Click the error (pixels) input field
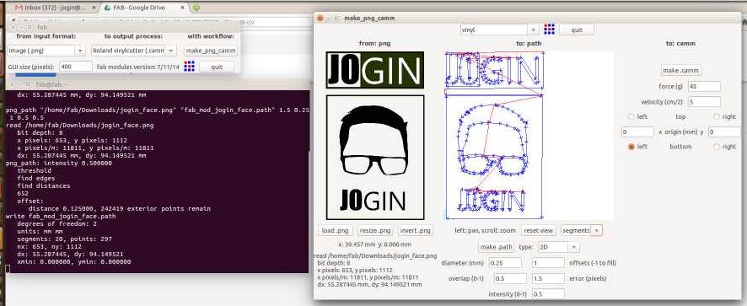Screen dimensions: 747x306 (548, 278)
